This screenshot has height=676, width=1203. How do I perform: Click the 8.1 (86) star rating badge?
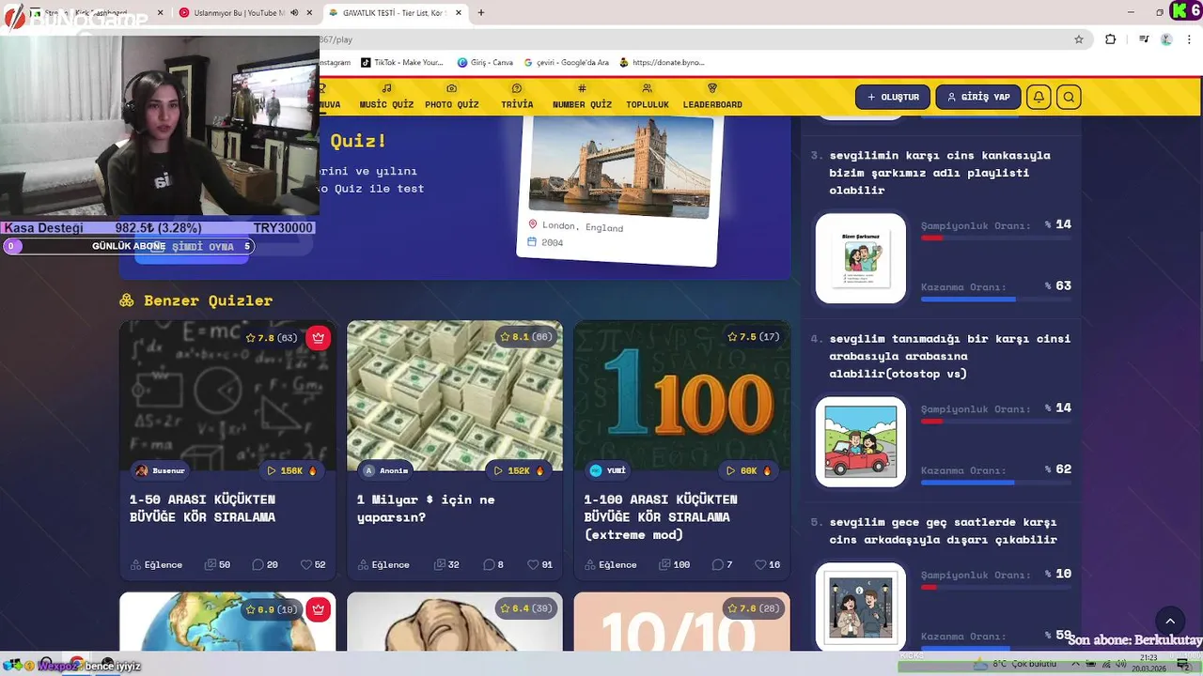(x=526, y=337)
